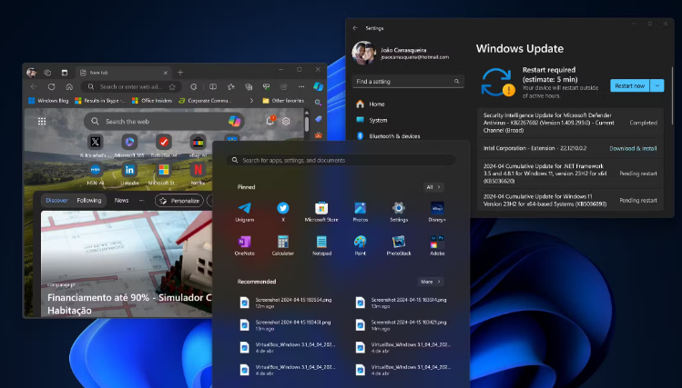Open the Adobe folder in Start menu

tap(437, 245)
